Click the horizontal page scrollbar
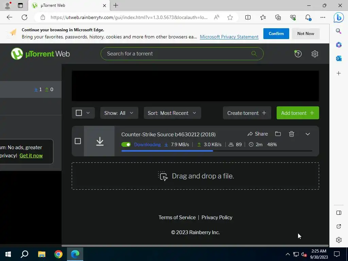The image size is (348, 261). [x=195, y=246]
